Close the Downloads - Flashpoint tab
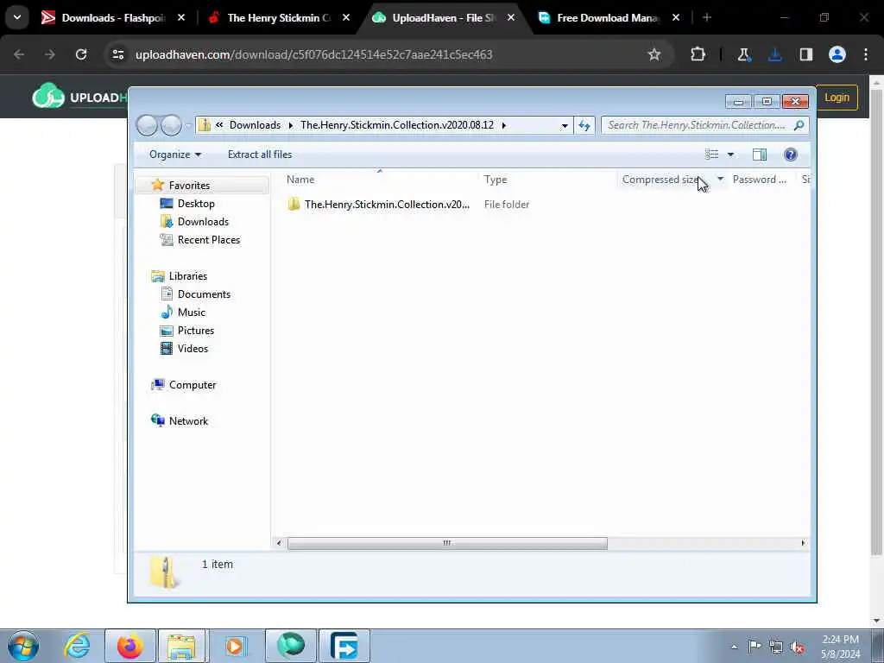The width and height of the screenshot is (884, 663). click(x=181, y=18)
